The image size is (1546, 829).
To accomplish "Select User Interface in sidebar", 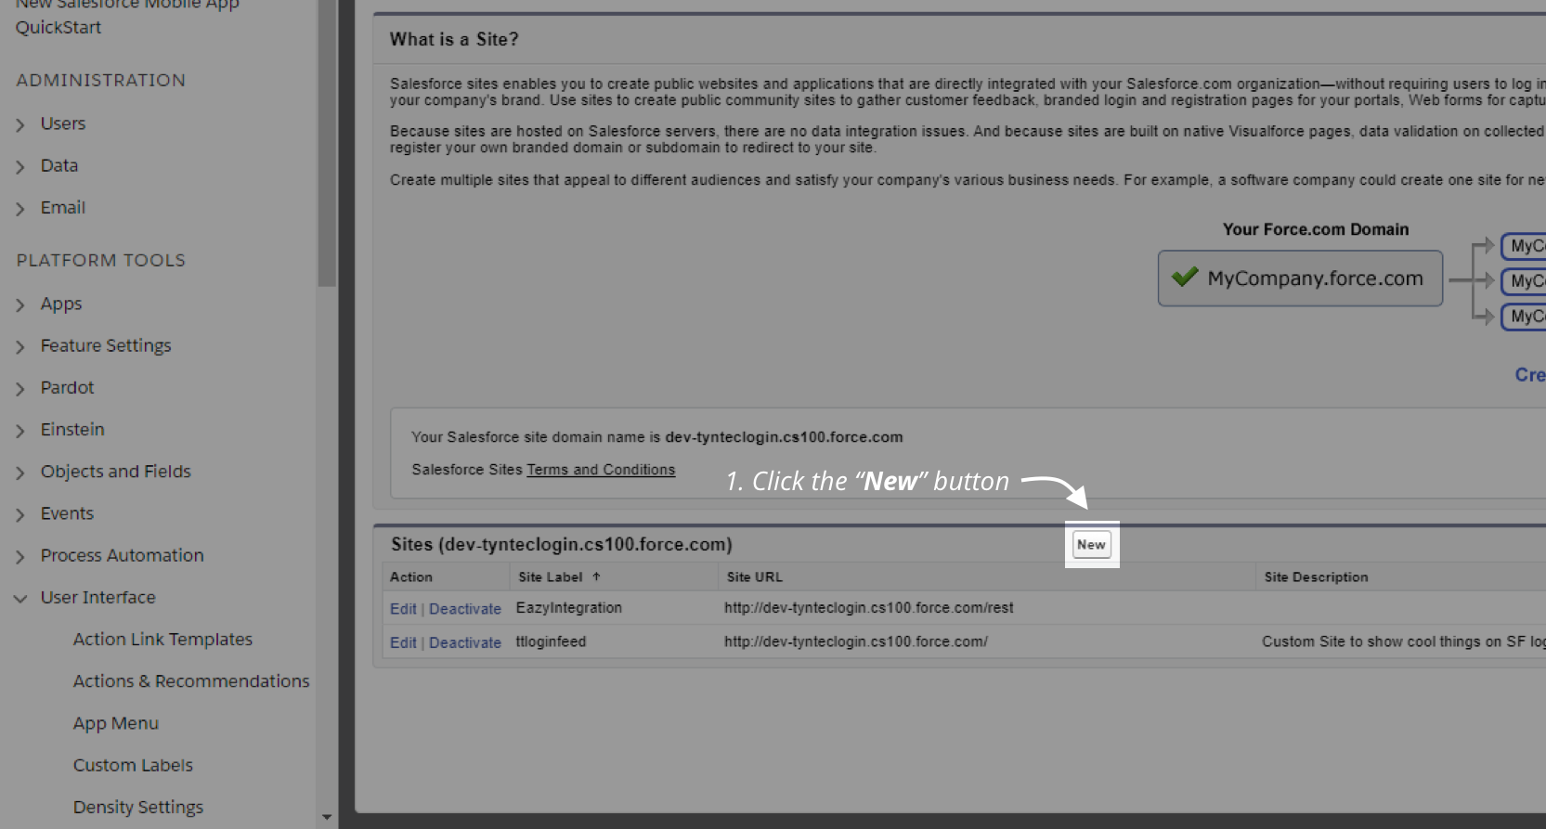I will point(98,597).
